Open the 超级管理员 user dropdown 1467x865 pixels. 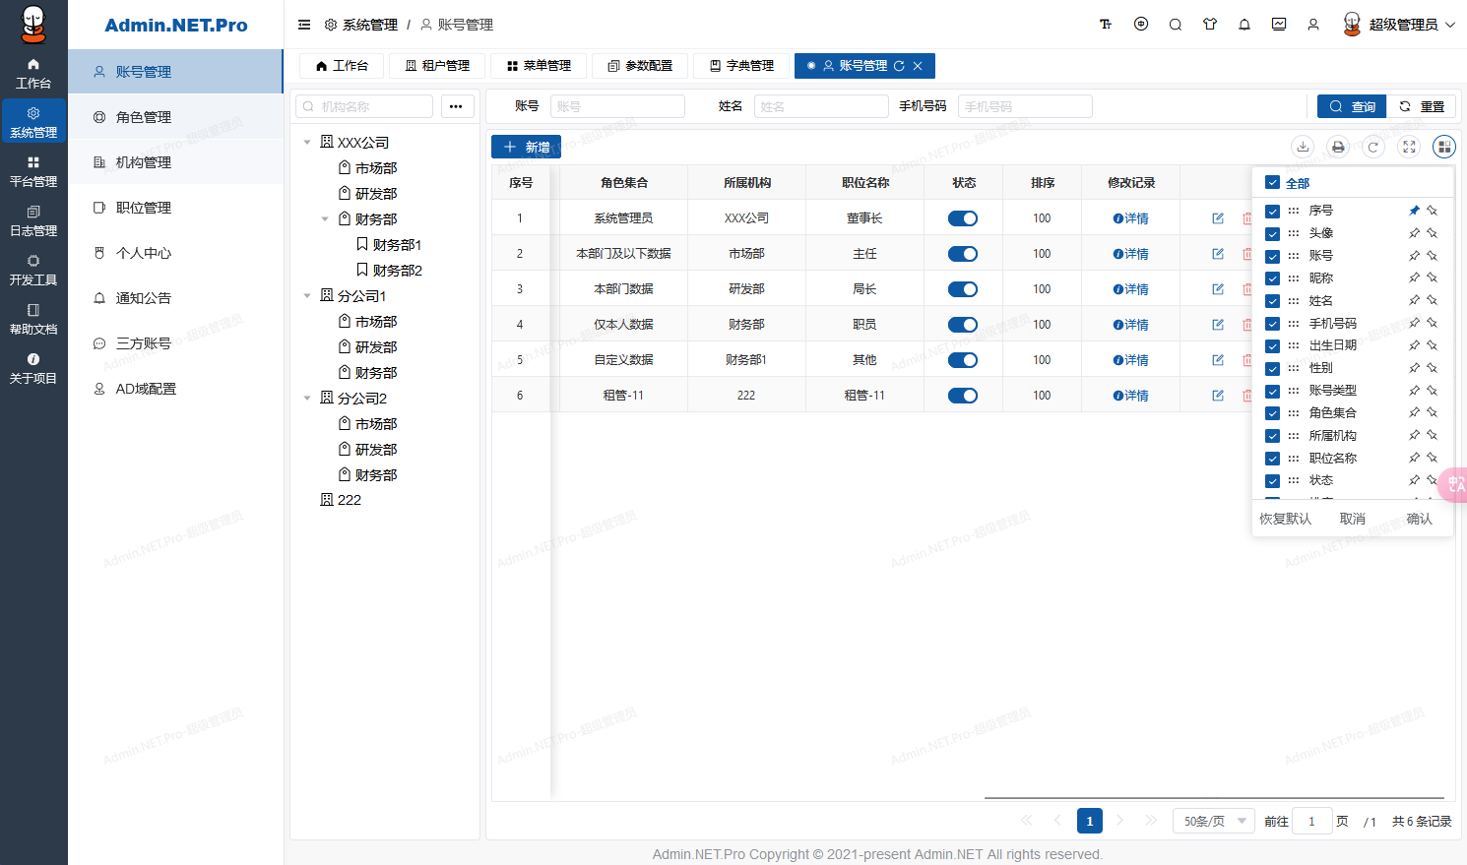coord(1399,25)
